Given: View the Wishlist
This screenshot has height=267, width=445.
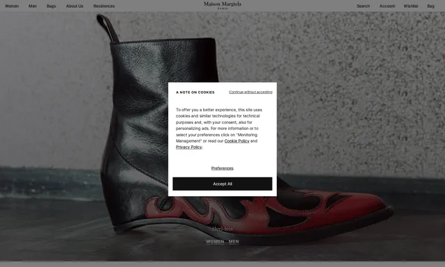Looking at the screenshot, I should [x=411, y=6].
